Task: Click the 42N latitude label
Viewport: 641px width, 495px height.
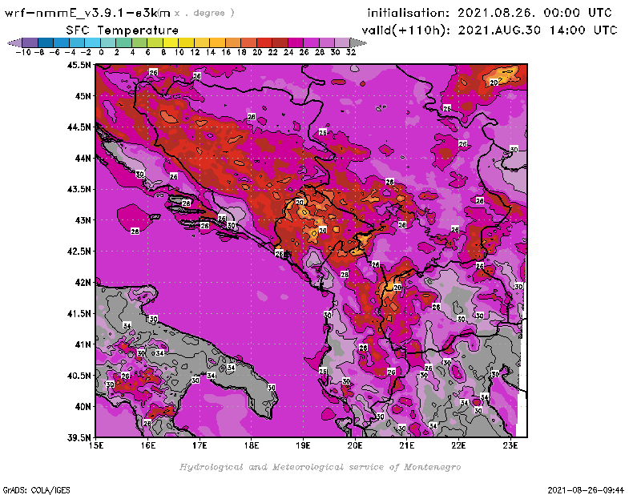Action: [x=83, y=283]
